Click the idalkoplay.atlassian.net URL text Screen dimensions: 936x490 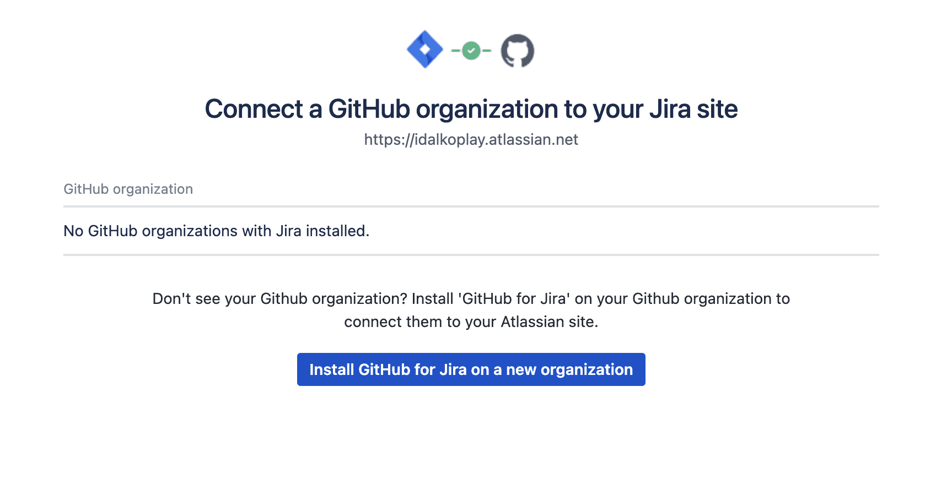tap(471, 140)
